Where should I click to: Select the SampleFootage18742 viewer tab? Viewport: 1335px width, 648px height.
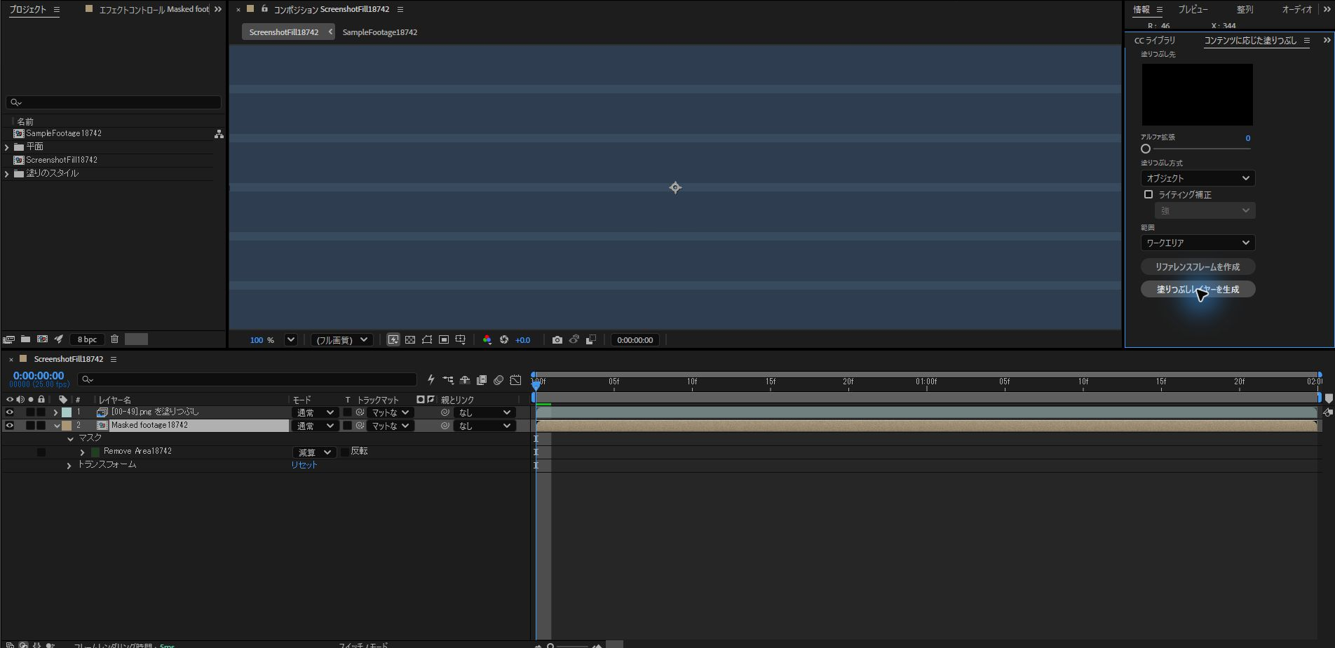coord(380,32)
